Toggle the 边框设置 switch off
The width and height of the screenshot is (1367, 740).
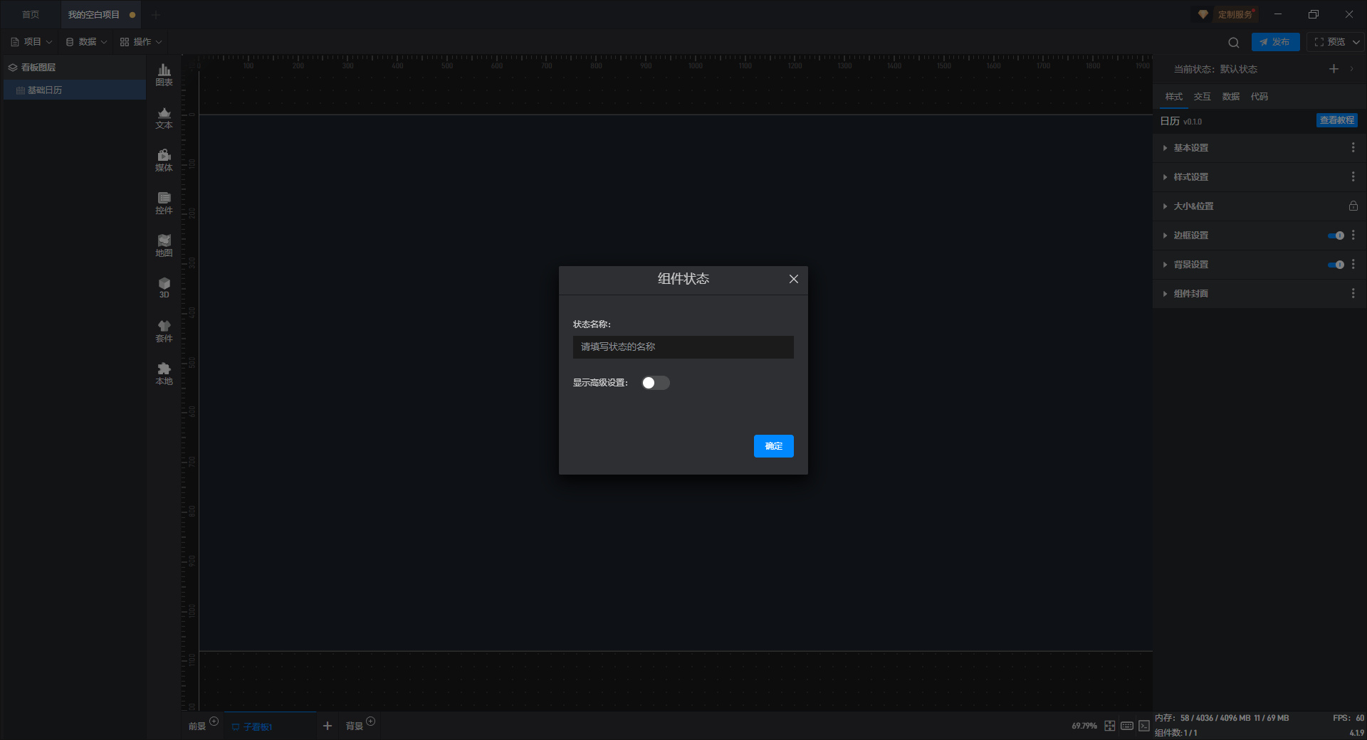[1336, 236]
